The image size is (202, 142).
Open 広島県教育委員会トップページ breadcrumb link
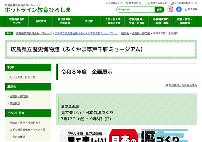pyautogui.click(x=34, y=33)
